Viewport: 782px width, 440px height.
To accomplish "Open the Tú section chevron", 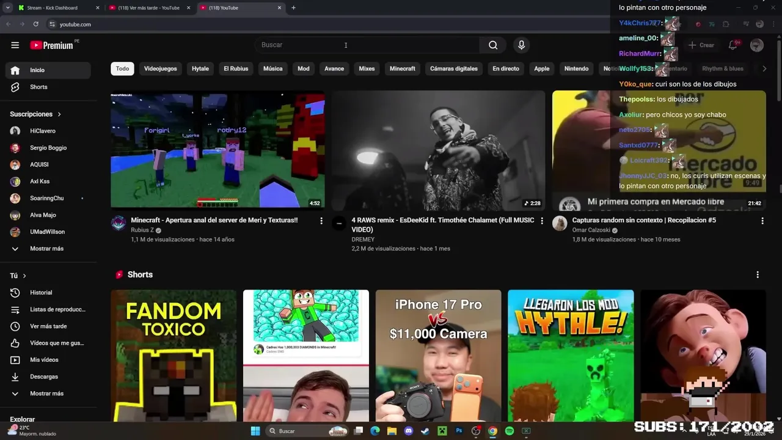I will click(x=24, y=276).
